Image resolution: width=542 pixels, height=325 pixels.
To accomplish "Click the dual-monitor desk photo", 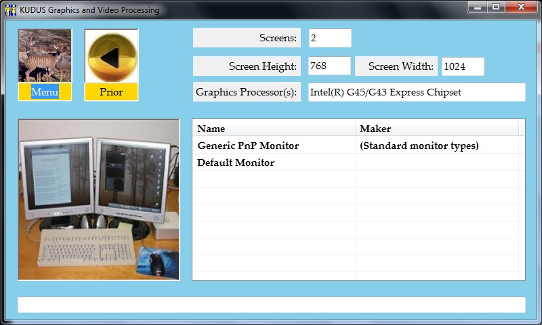I will (99, 200).
